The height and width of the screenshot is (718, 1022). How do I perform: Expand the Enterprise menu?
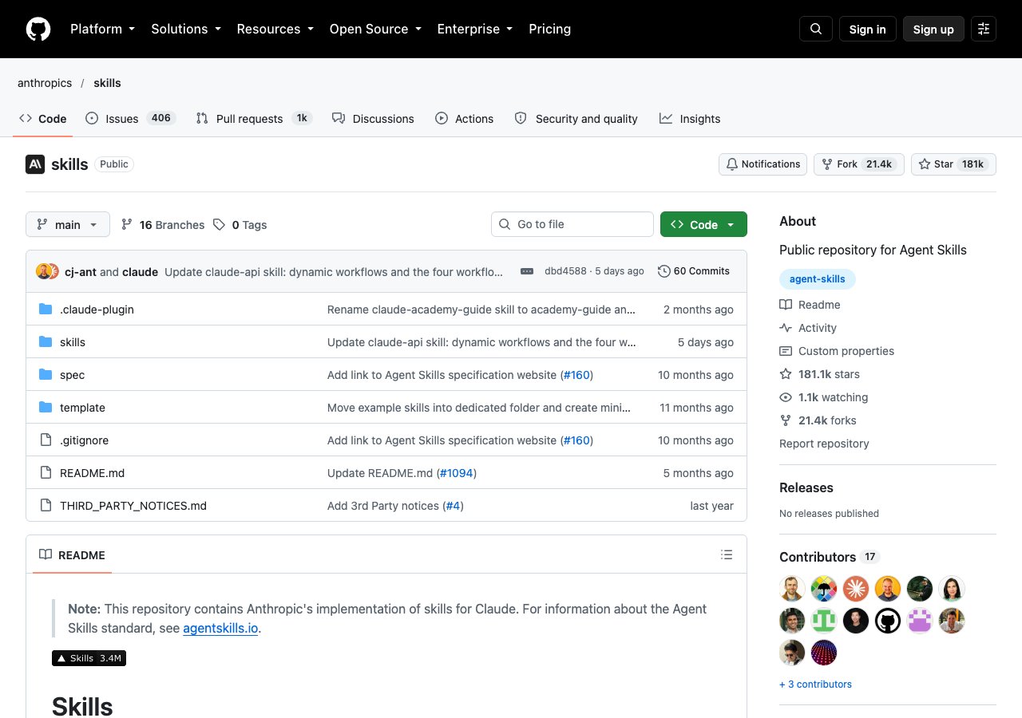(474, 29)
